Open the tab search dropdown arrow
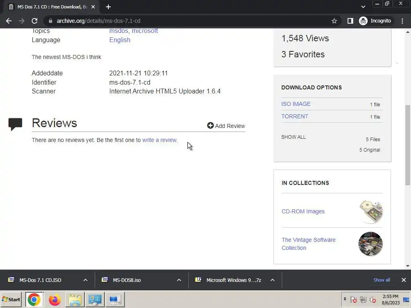The height and width of the screenshot is (308, 411). pos(363,7)
